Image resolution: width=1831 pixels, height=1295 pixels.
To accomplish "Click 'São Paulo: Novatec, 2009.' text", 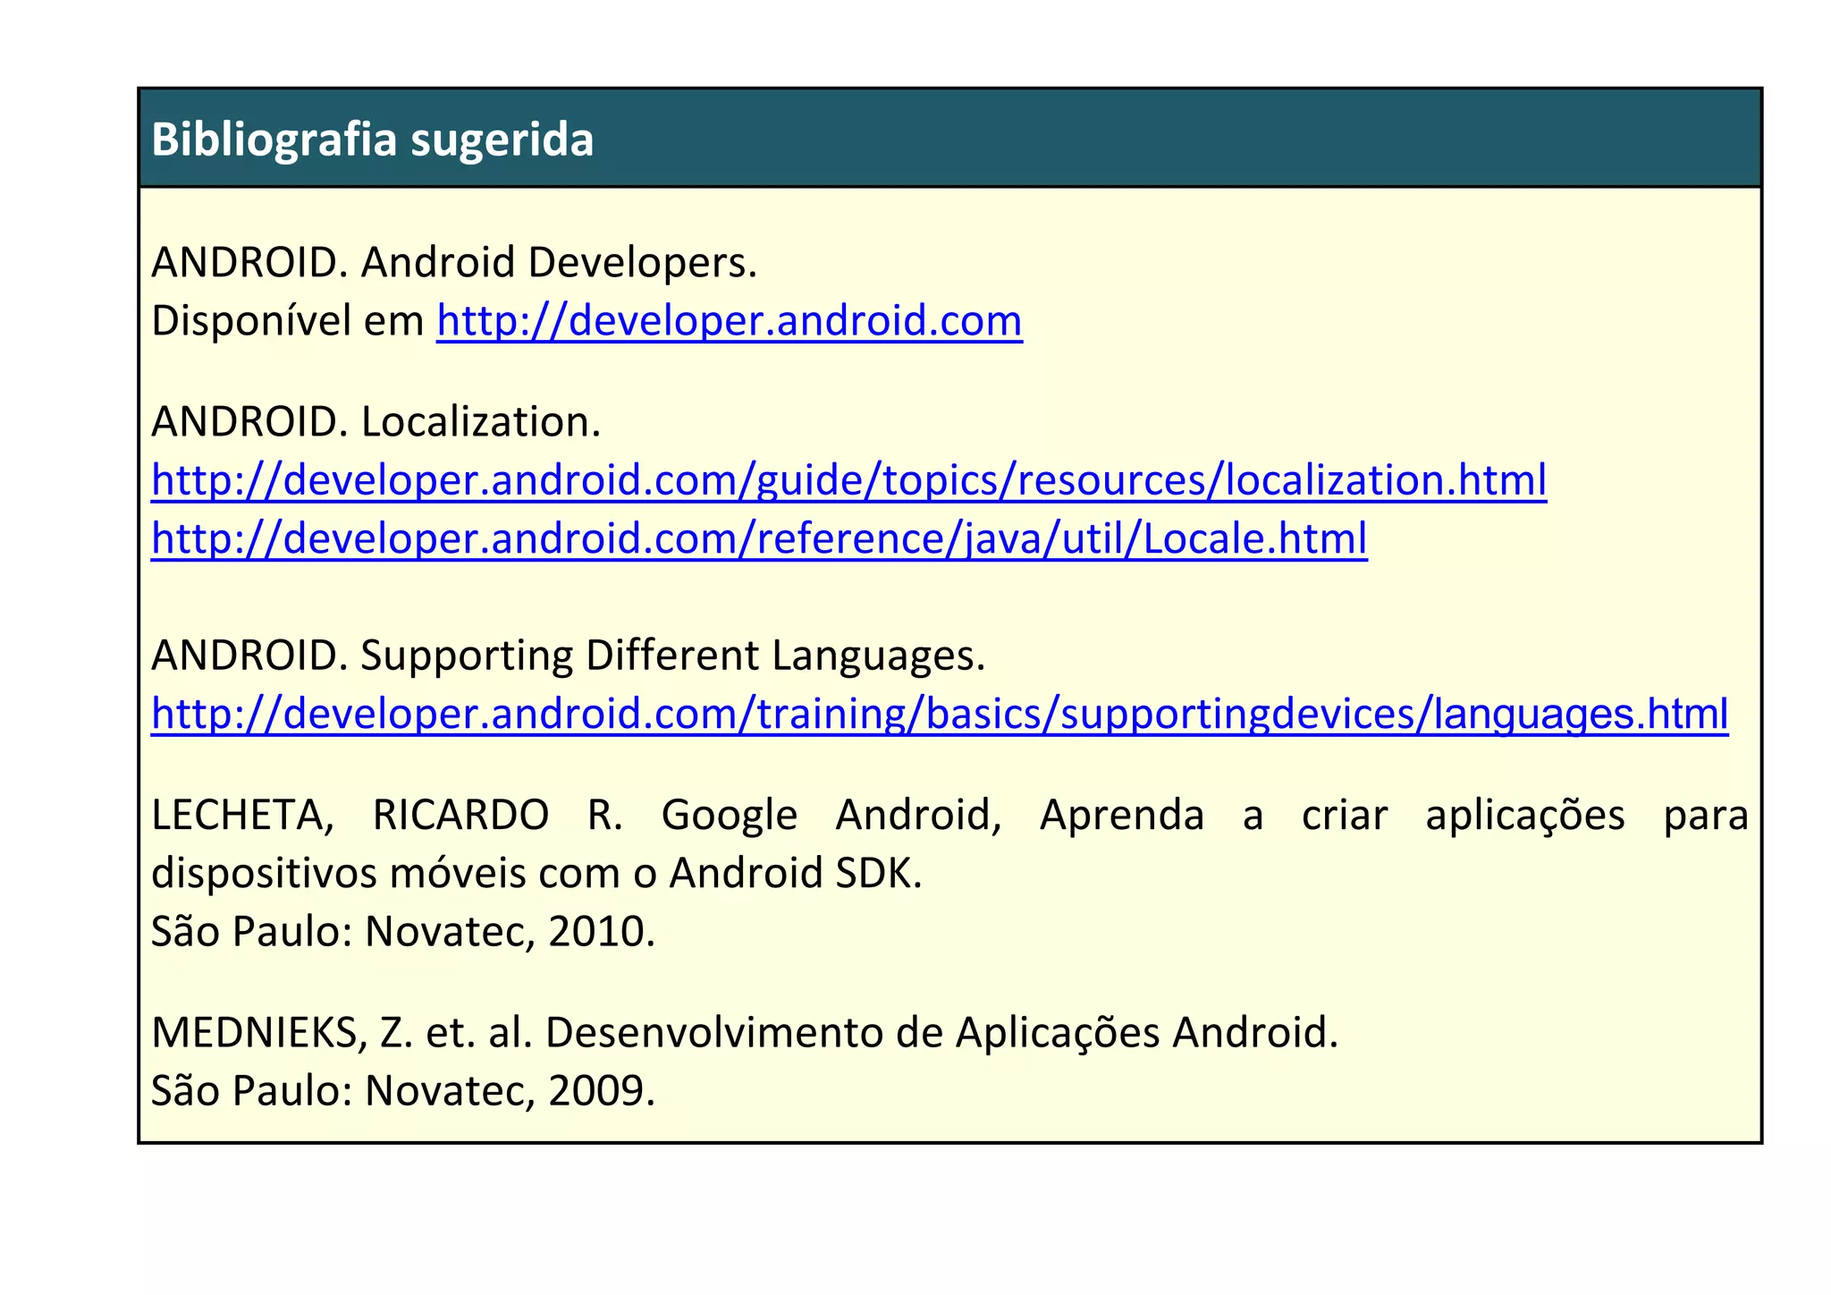I will tap(403, 1091).
